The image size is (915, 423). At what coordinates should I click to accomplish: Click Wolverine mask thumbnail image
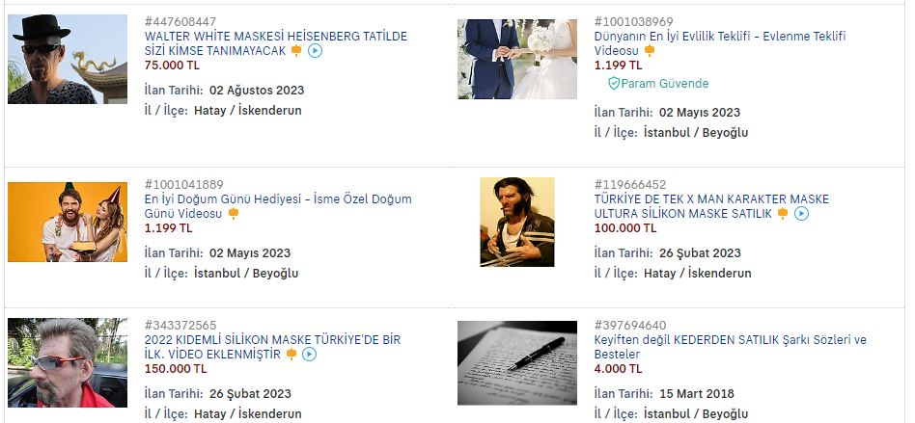pyautogui.click(x=517, y=222)
